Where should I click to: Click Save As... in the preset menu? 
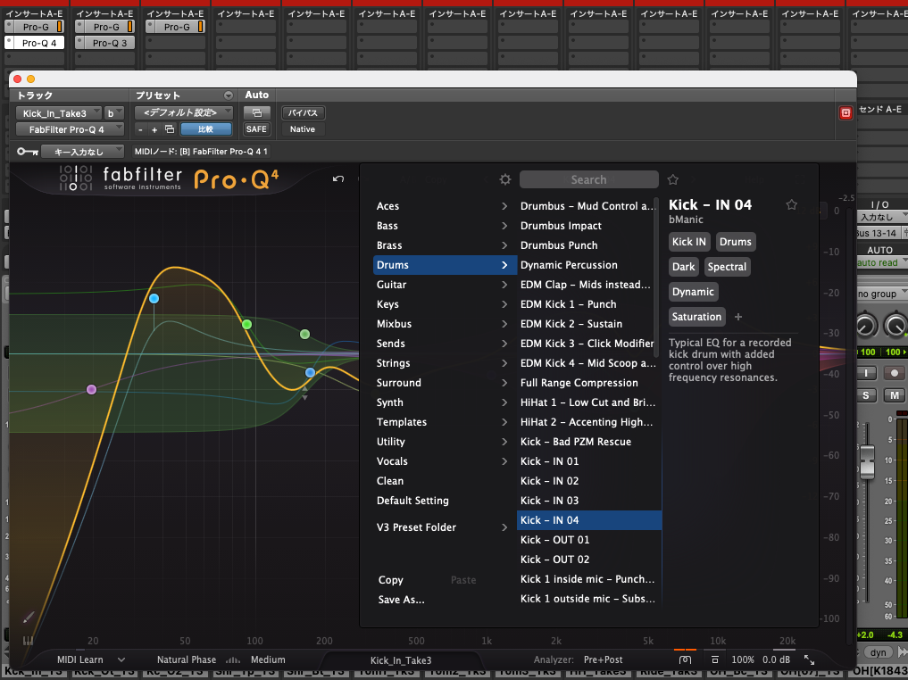point(401,600)
